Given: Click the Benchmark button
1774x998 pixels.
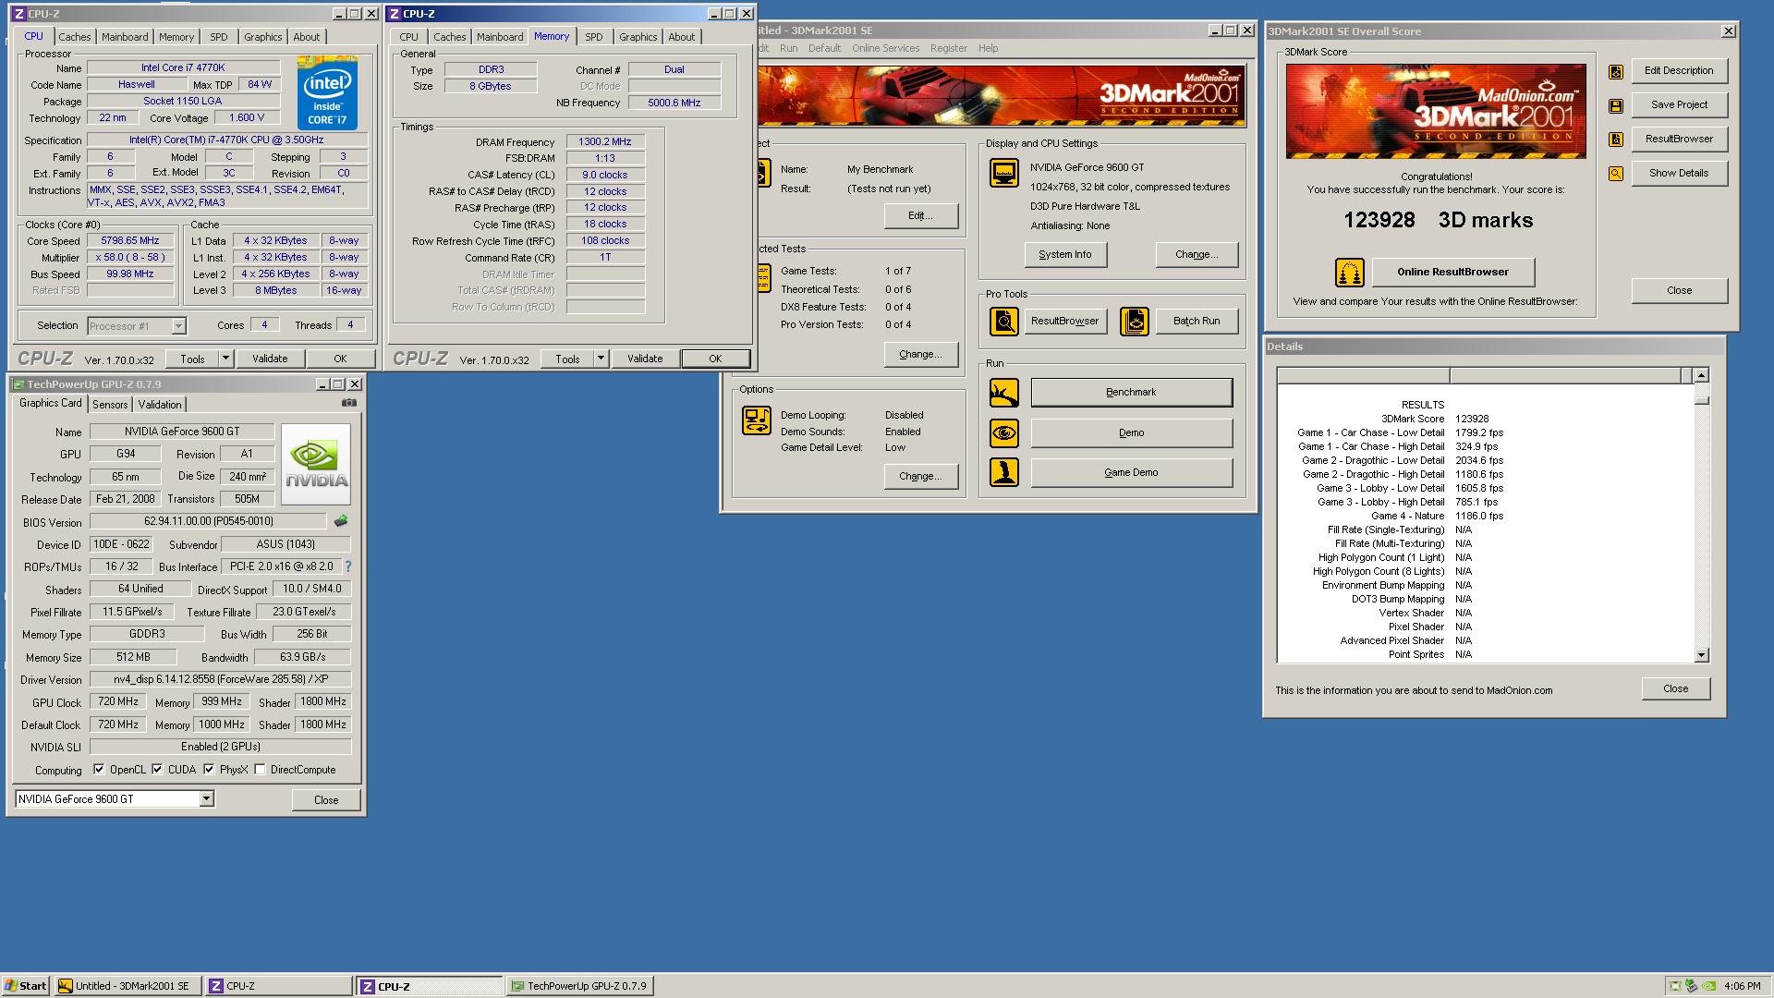Looking at the screenshot, I should [x=1131, y=393].
